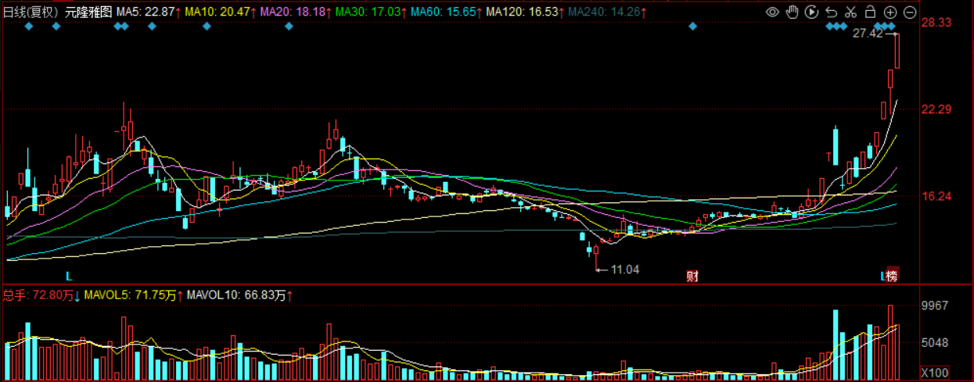Viewport: 974px width, 382px height.
Task: Start the chart replay play icon
Action: coord(811,12)
